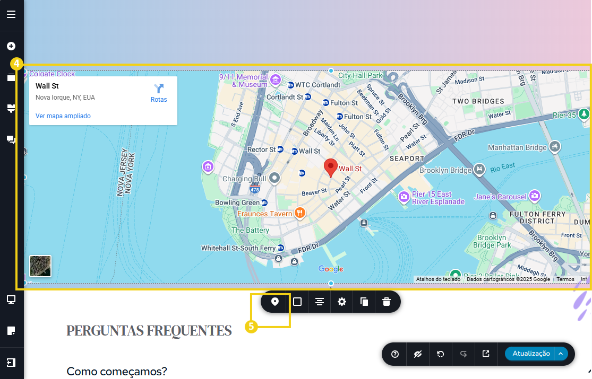Open preview in new tab icon

(x=486, y=354)
